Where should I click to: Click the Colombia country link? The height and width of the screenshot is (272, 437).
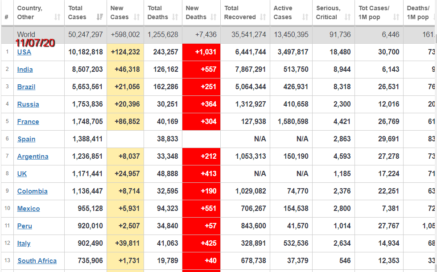[32, 191]
